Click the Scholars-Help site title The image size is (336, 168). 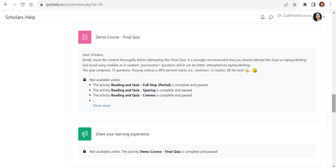tap(20, 17)
